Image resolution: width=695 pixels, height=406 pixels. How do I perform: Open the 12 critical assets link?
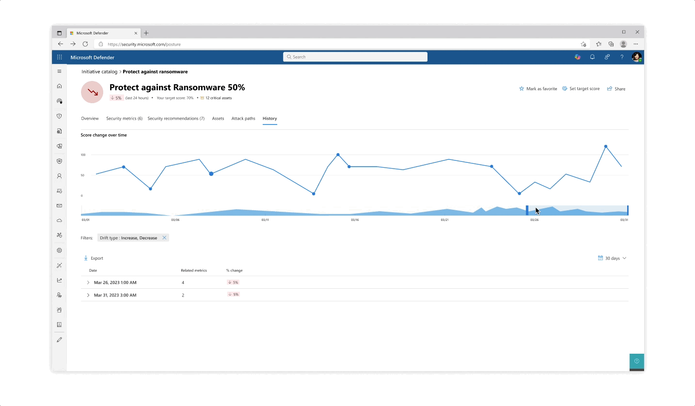216,98
